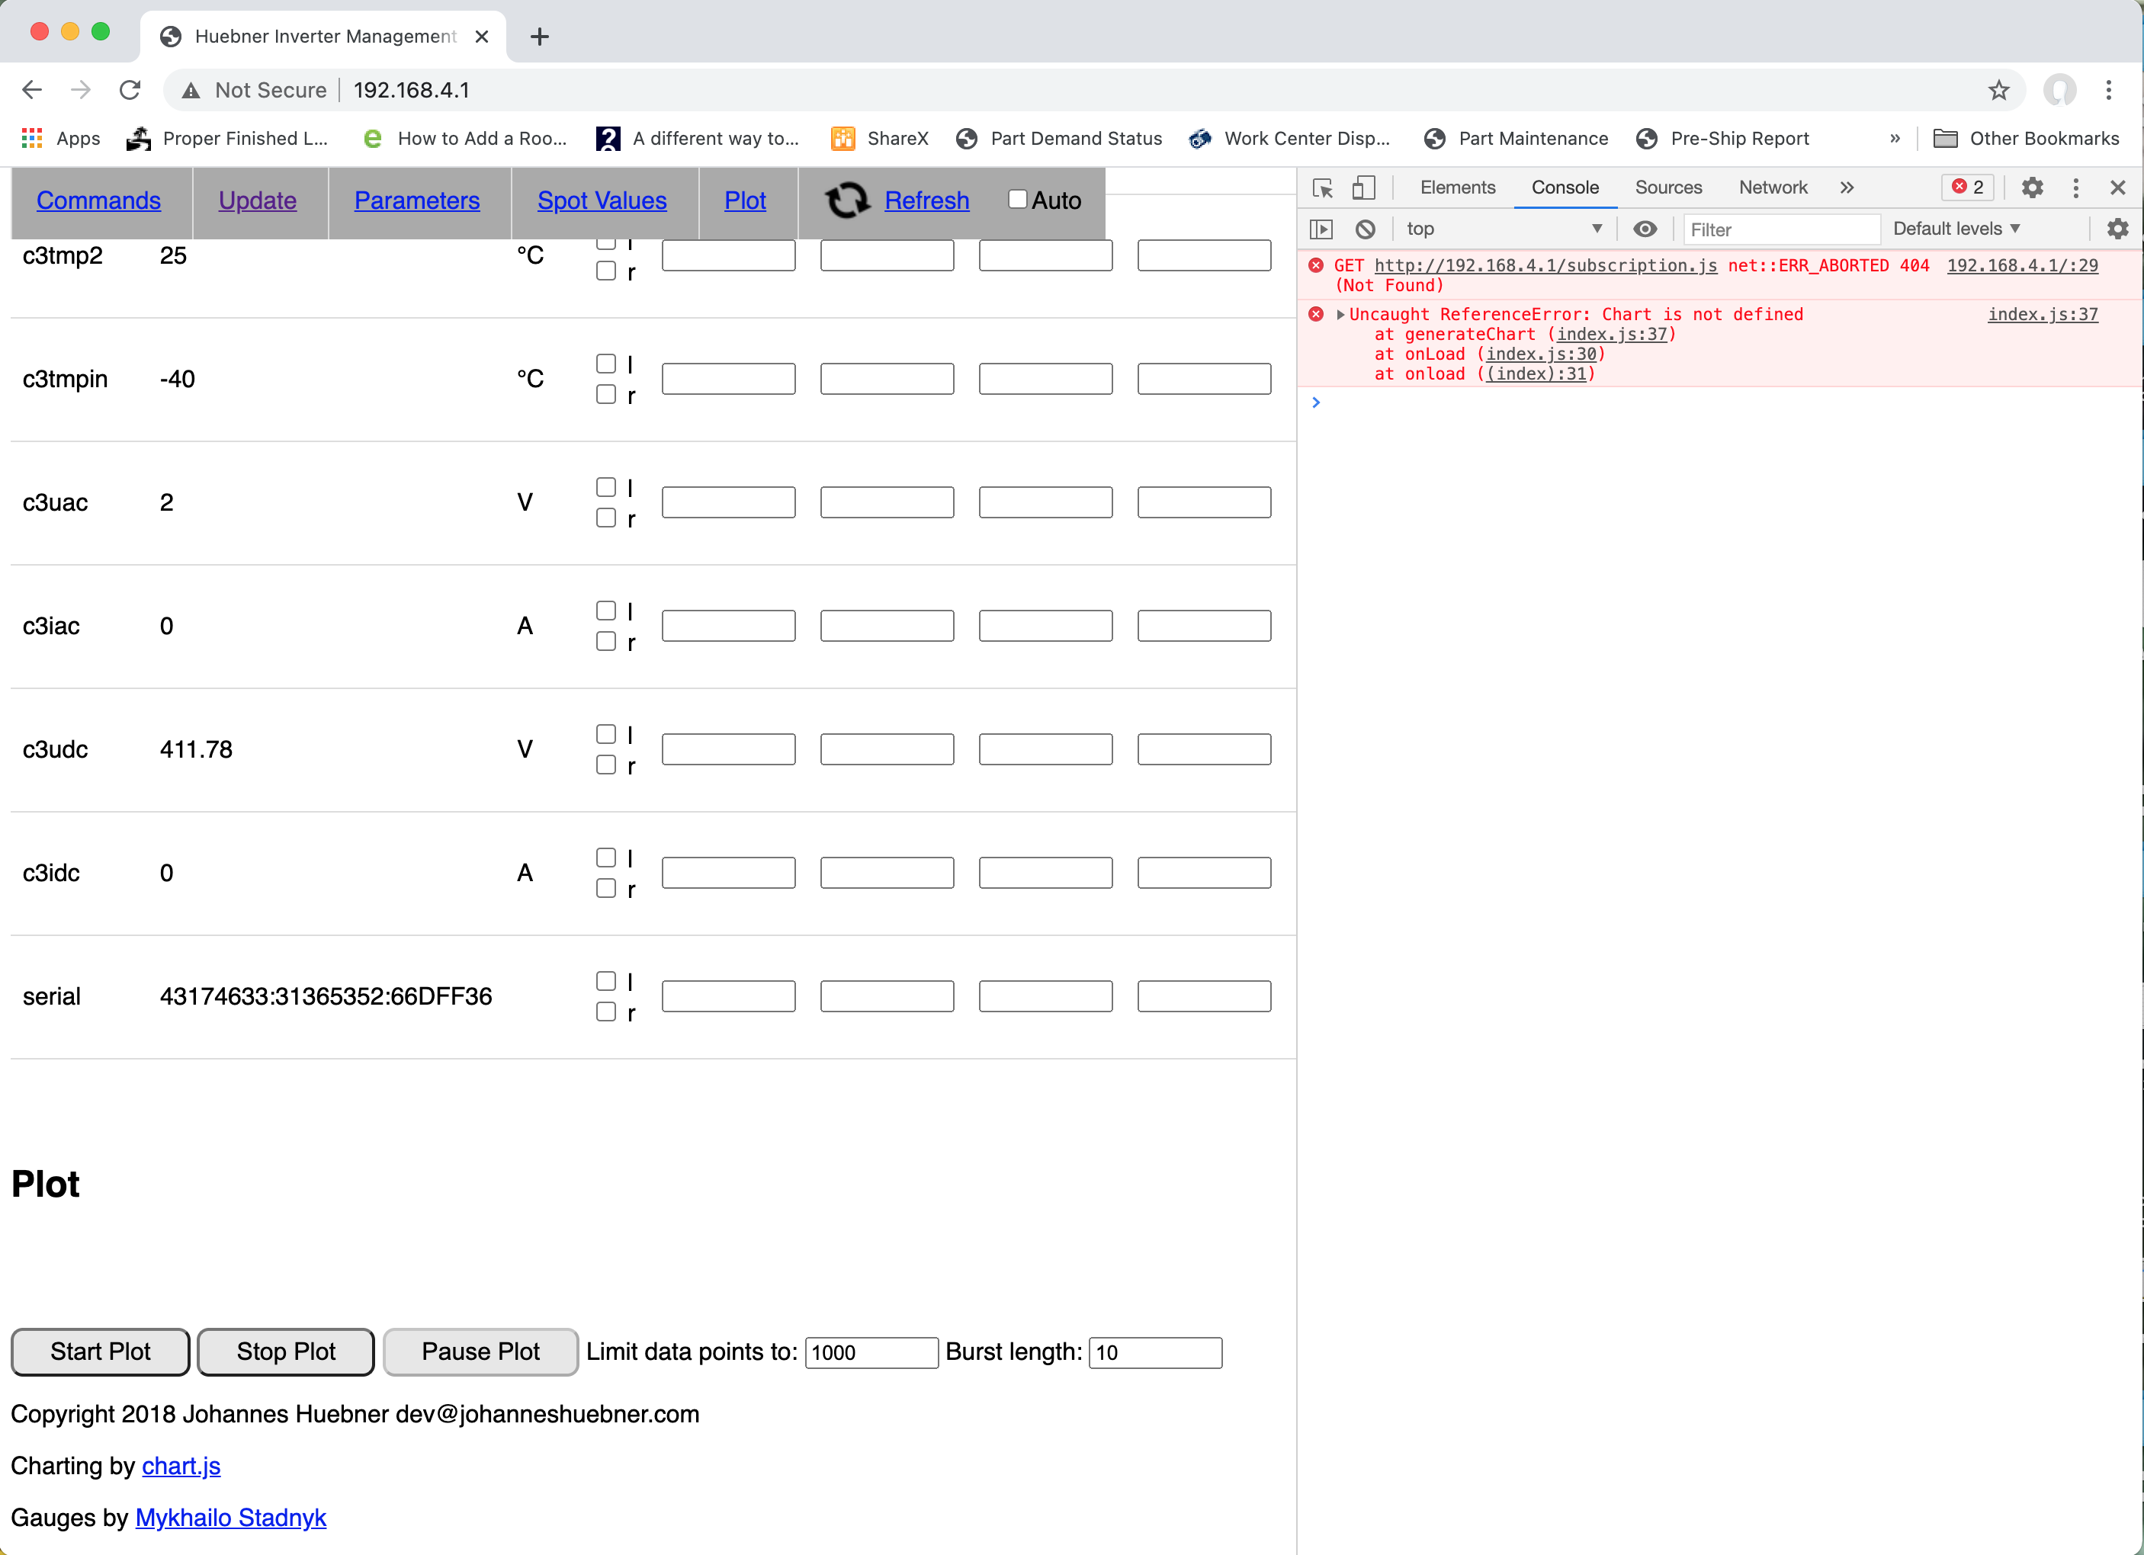Clear the console with the block icon
2144x1555 pixels.
[1364, 229]
